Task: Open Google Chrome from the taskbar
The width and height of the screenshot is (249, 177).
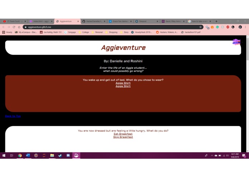Action: tap(20, 156)
